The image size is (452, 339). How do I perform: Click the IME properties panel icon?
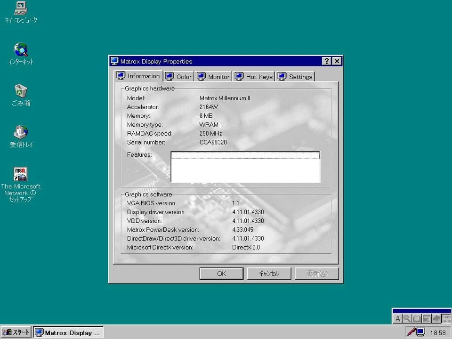point(426,318)
